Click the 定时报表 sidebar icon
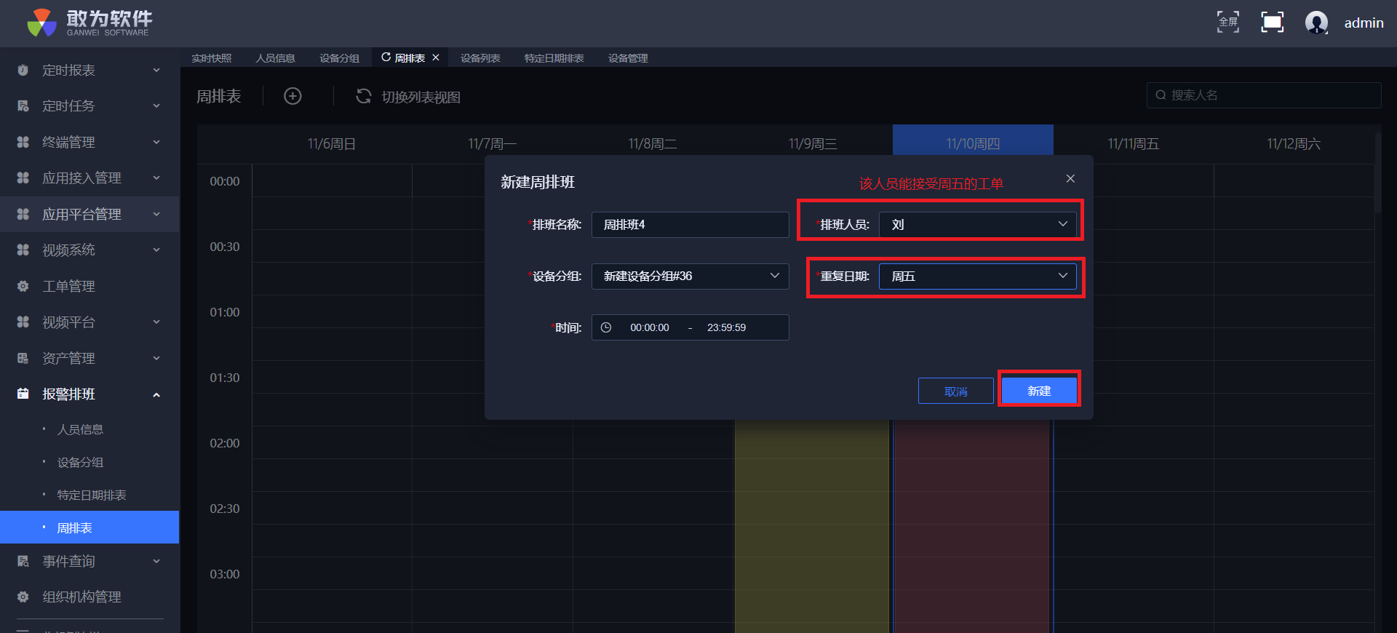Image resolution: width=1397 pixels, height=633 pixels. tap(23, 70)
